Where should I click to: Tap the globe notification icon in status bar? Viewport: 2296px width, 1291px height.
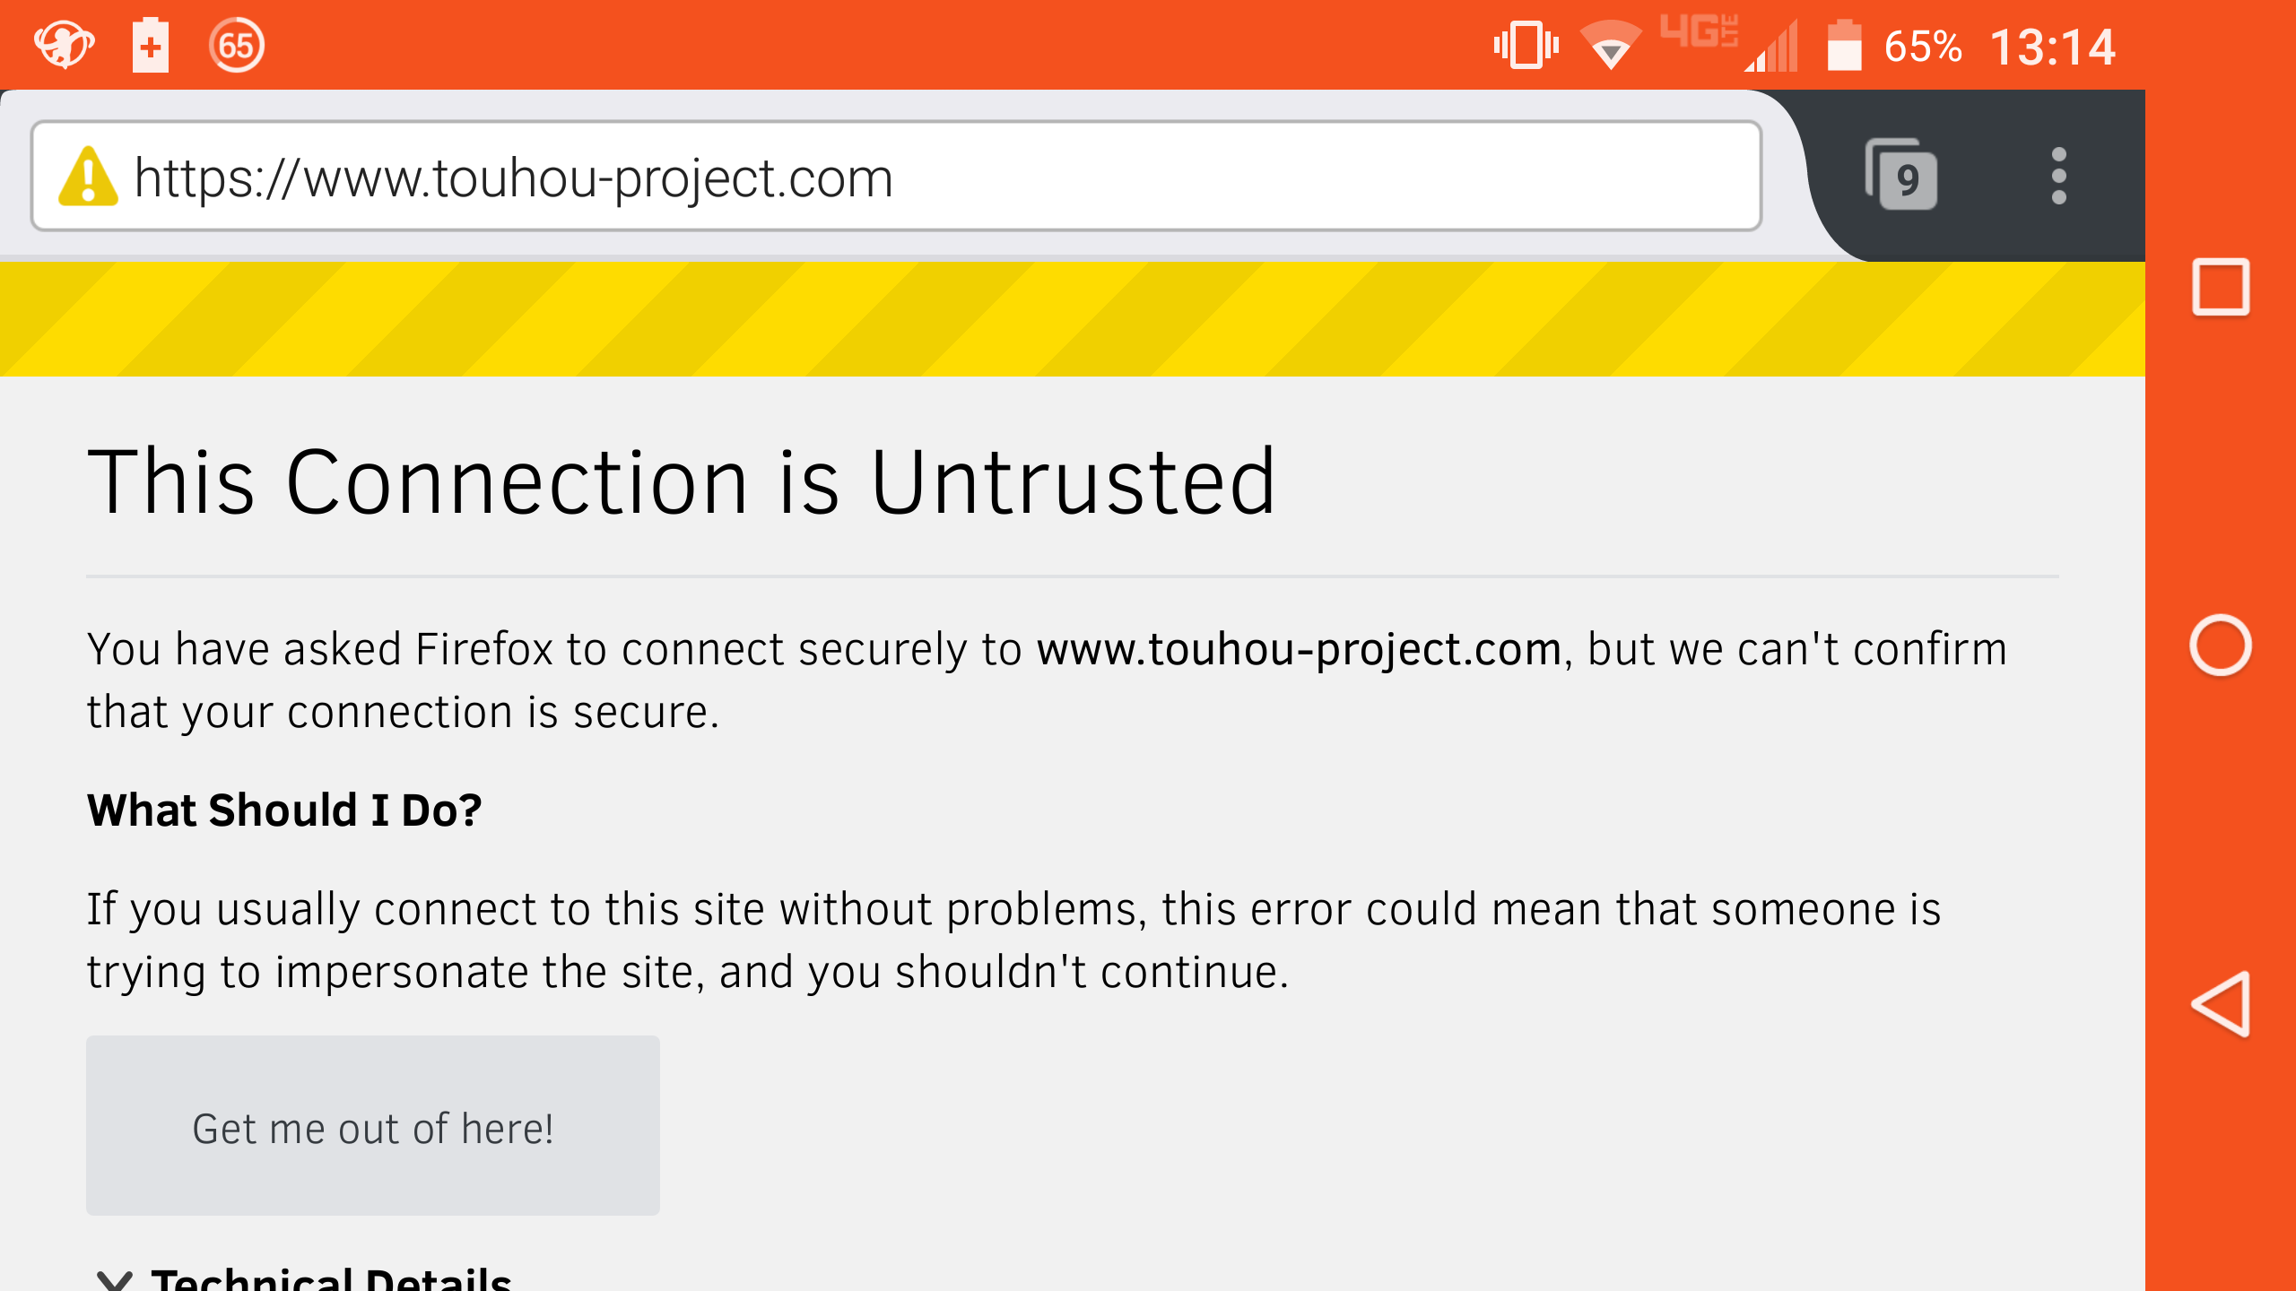65,45
